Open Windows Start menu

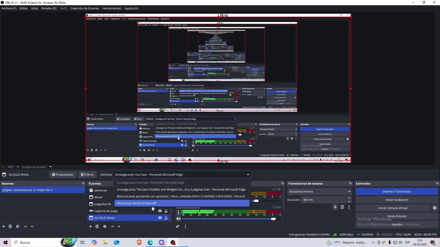click(5, 243)
